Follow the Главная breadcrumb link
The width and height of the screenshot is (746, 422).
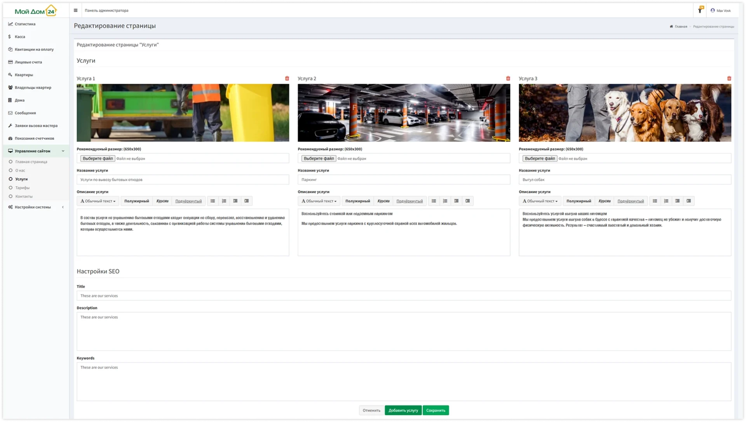click(x=678, y=27)
